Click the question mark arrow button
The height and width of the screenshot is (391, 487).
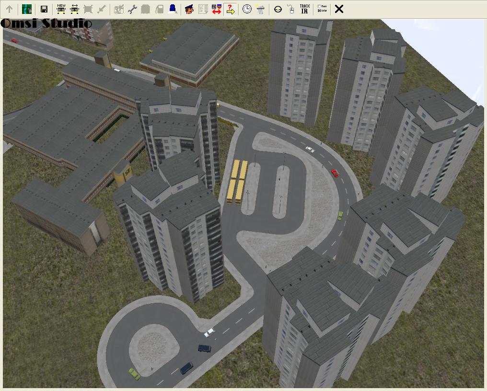231,9
